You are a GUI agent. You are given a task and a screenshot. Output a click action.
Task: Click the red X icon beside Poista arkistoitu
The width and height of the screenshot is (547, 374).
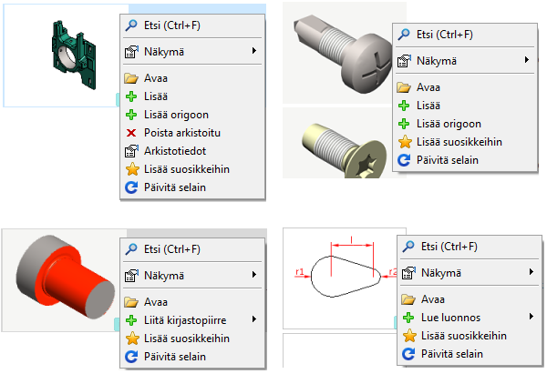point(129,133)
